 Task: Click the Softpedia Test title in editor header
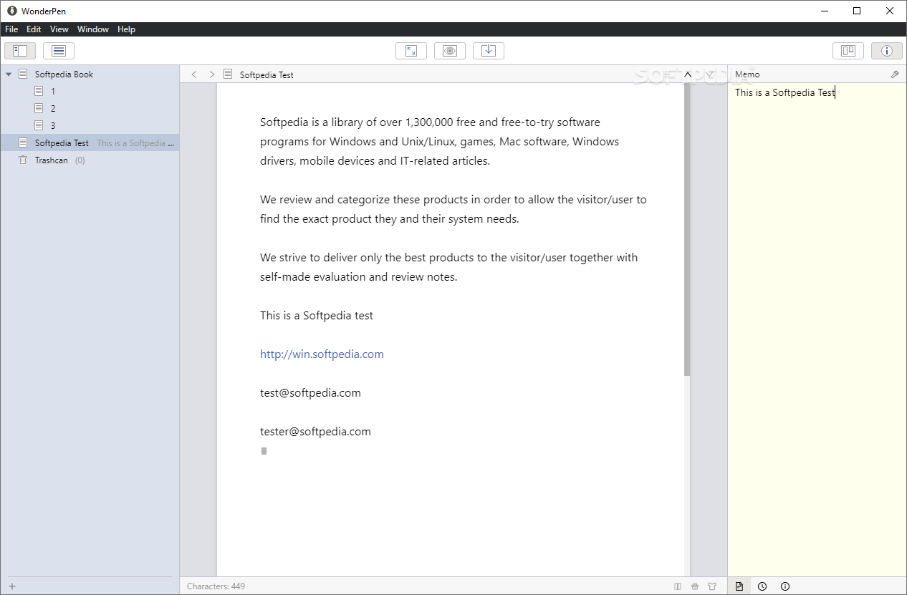267,74
